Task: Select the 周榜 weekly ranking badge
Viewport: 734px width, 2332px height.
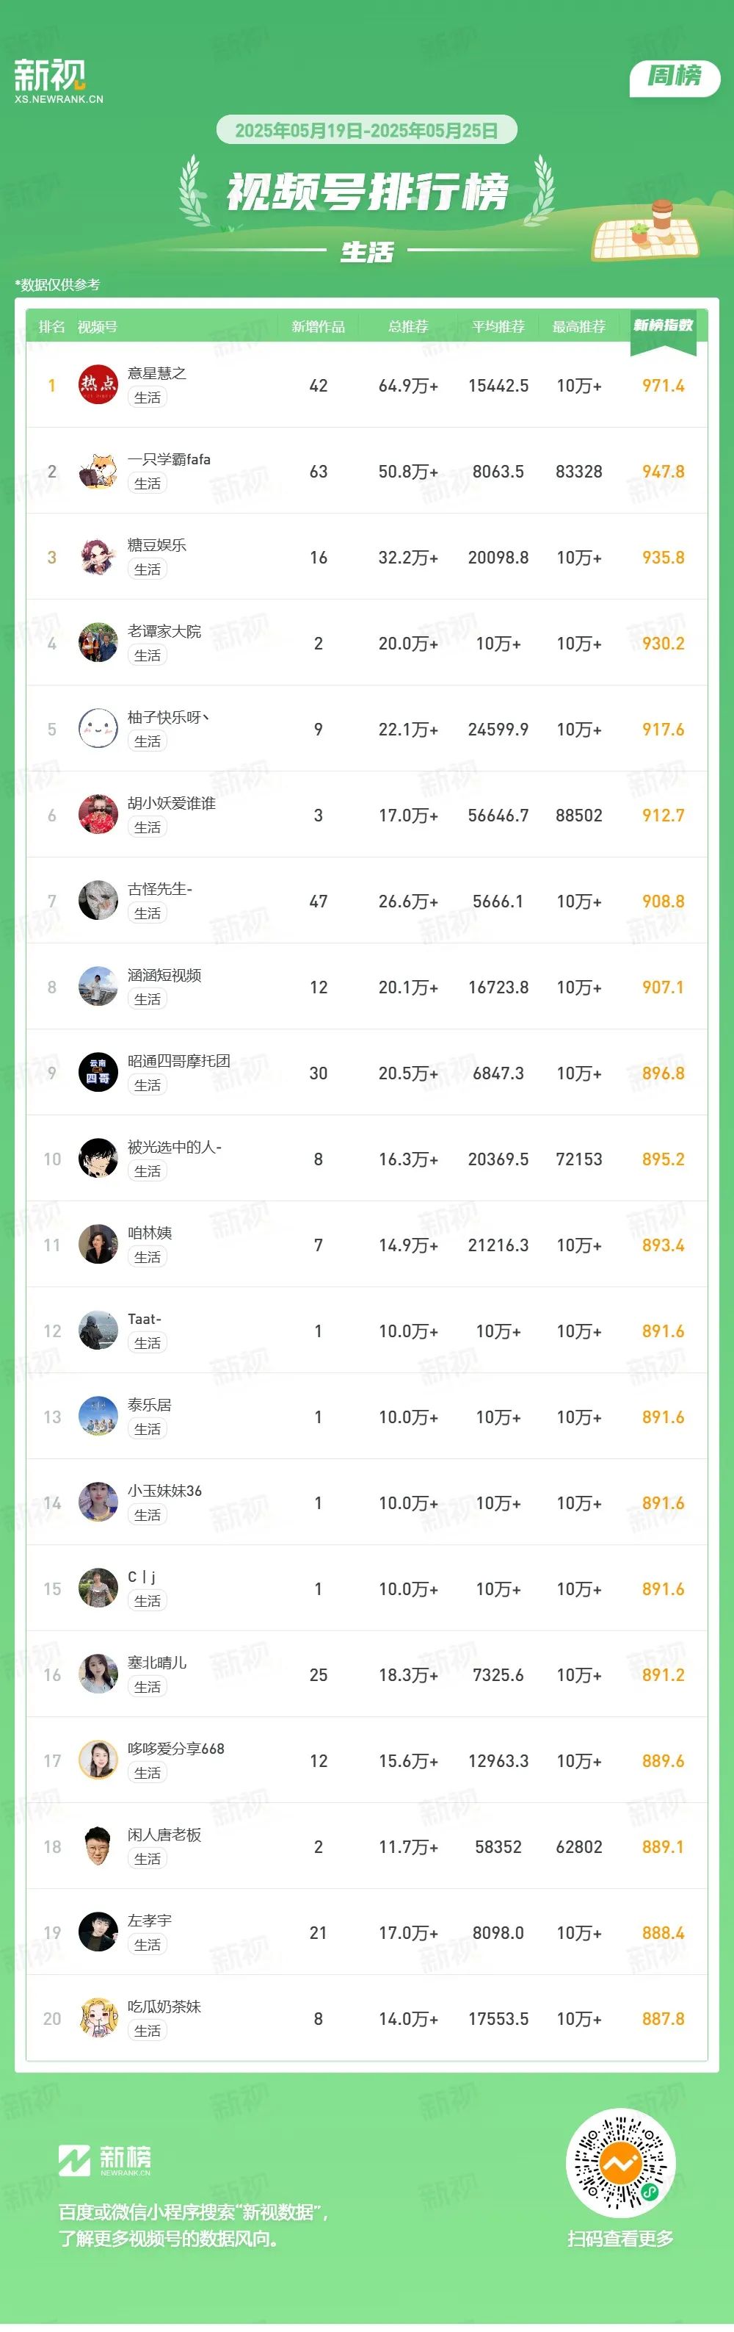Action: click(x=675, y=77)
